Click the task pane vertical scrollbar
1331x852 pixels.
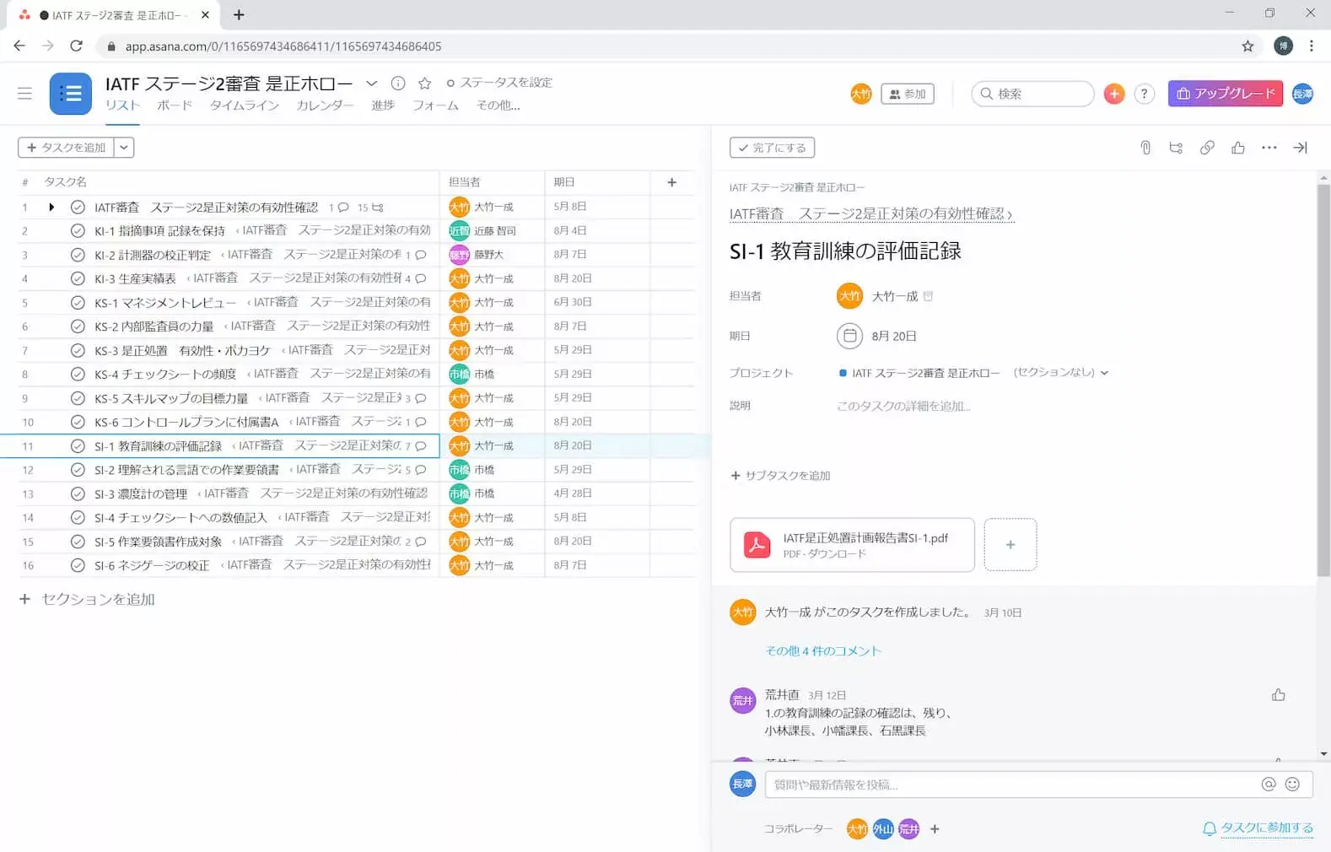point(1323,380)
